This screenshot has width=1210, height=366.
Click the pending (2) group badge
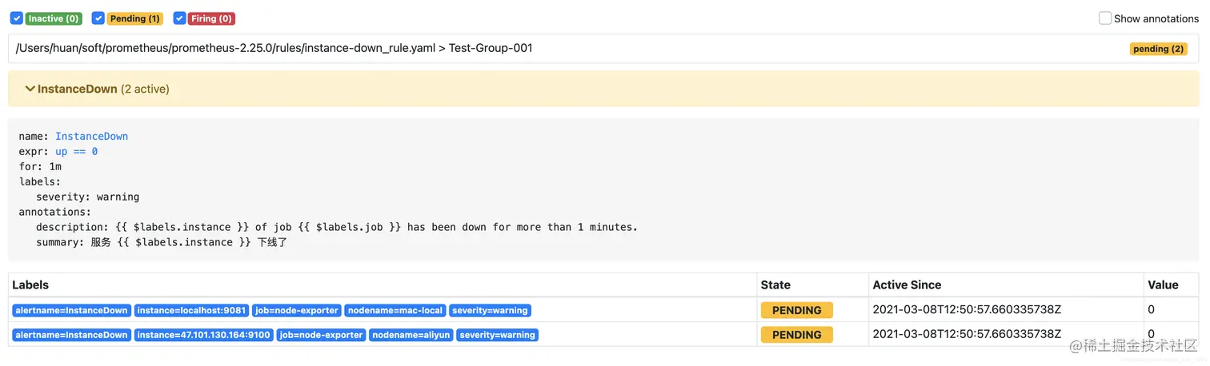click(1158, 49)
